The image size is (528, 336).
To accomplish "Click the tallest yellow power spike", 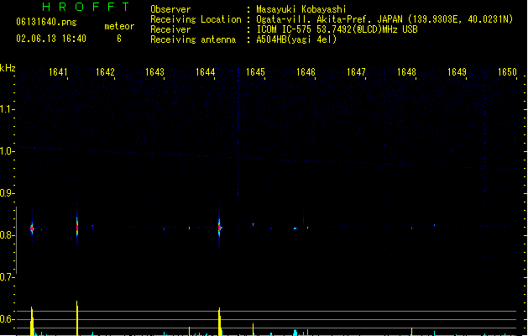I will click(77, 318).
